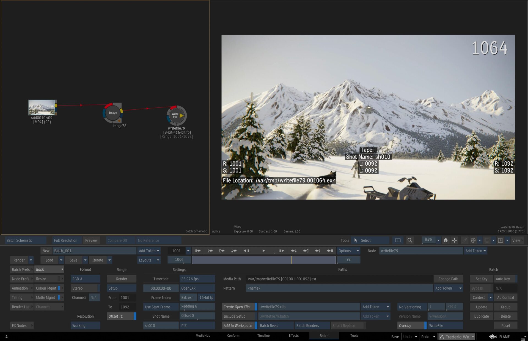This screenshot has width=528, height=341.
Task: Click the split-view layout icon near Tools
Action: (x=398, y=240)
